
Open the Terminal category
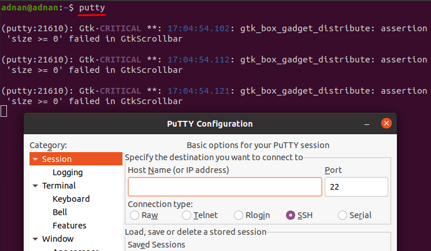click(59, 186)
